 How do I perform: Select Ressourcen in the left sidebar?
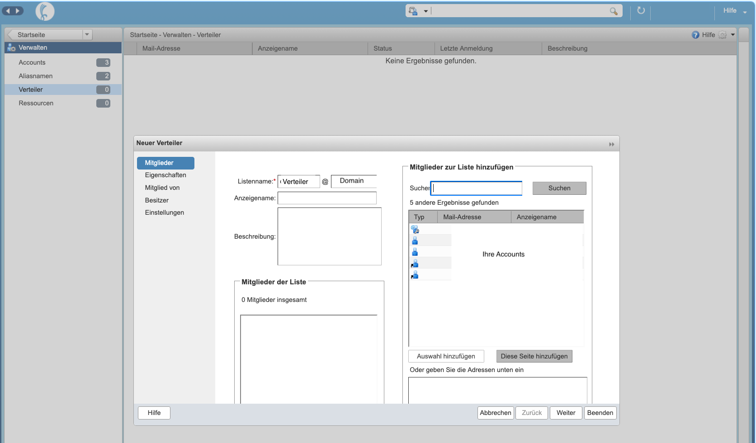click(36, 103)
